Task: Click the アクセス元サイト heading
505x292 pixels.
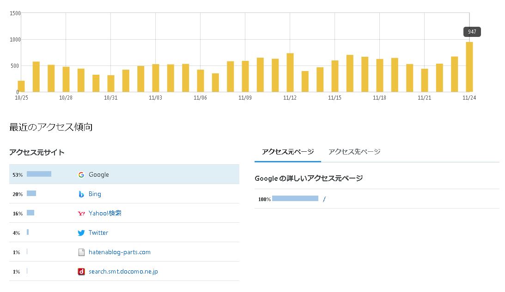Action: point(37,152)
